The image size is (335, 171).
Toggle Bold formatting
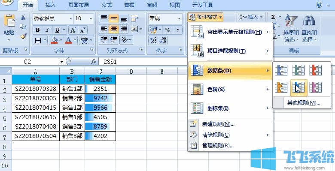pyautogui.click(x=38, y=30)
